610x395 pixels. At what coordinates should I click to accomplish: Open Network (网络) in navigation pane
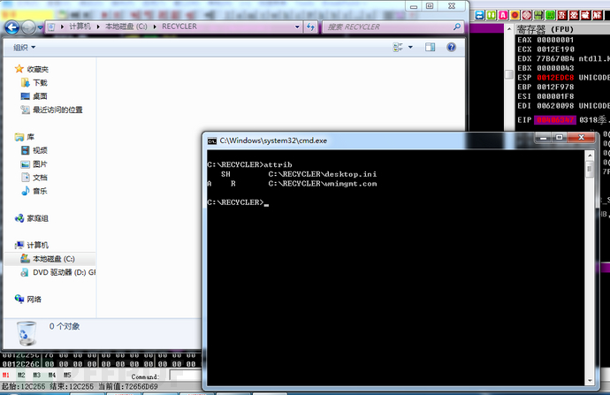[34, 300]
